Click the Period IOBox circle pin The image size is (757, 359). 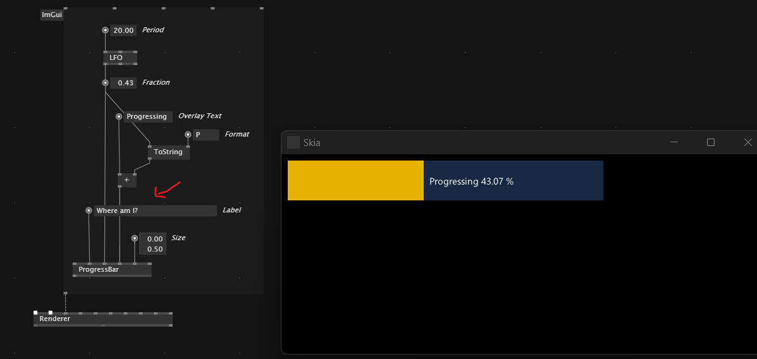coord(105,30)
